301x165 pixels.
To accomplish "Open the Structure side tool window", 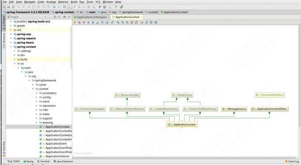I will pyautogui.click(x=4, y=40).
